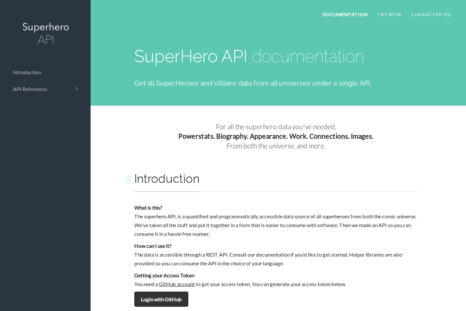
Task: Click the Introduction section heading
Action: [x=167, y=179]
